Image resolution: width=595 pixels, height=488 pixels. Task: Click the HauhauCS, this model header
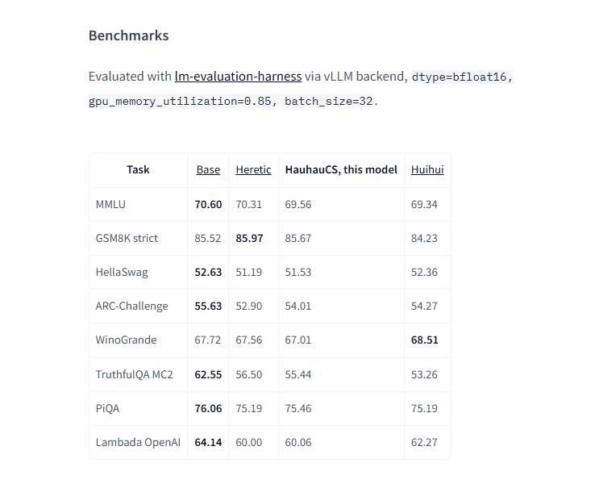341,169
